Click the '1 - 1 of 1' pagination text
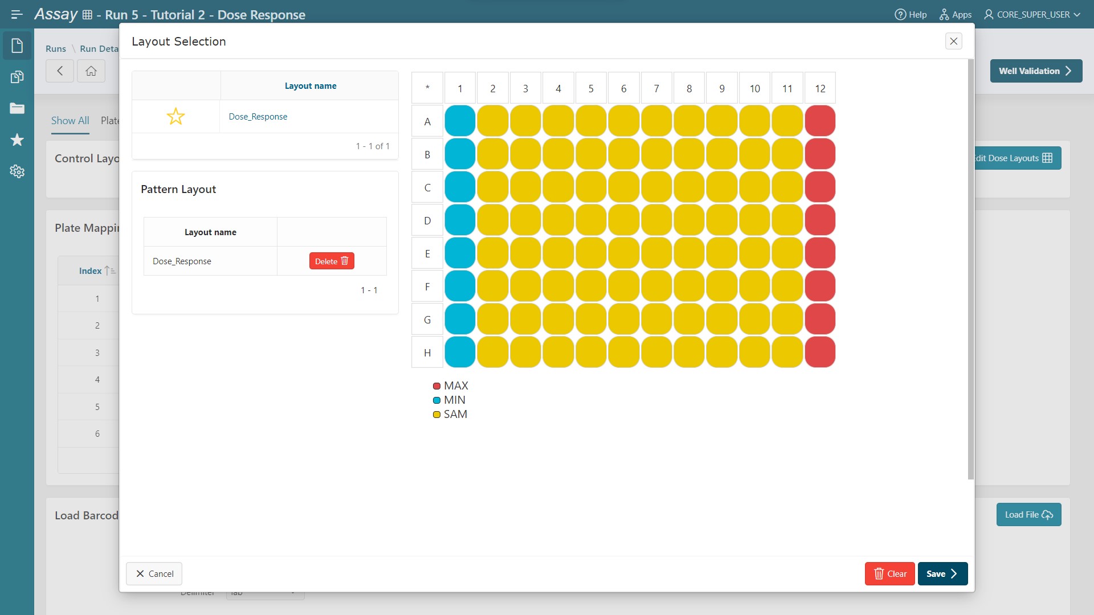 tap(373, 146)
